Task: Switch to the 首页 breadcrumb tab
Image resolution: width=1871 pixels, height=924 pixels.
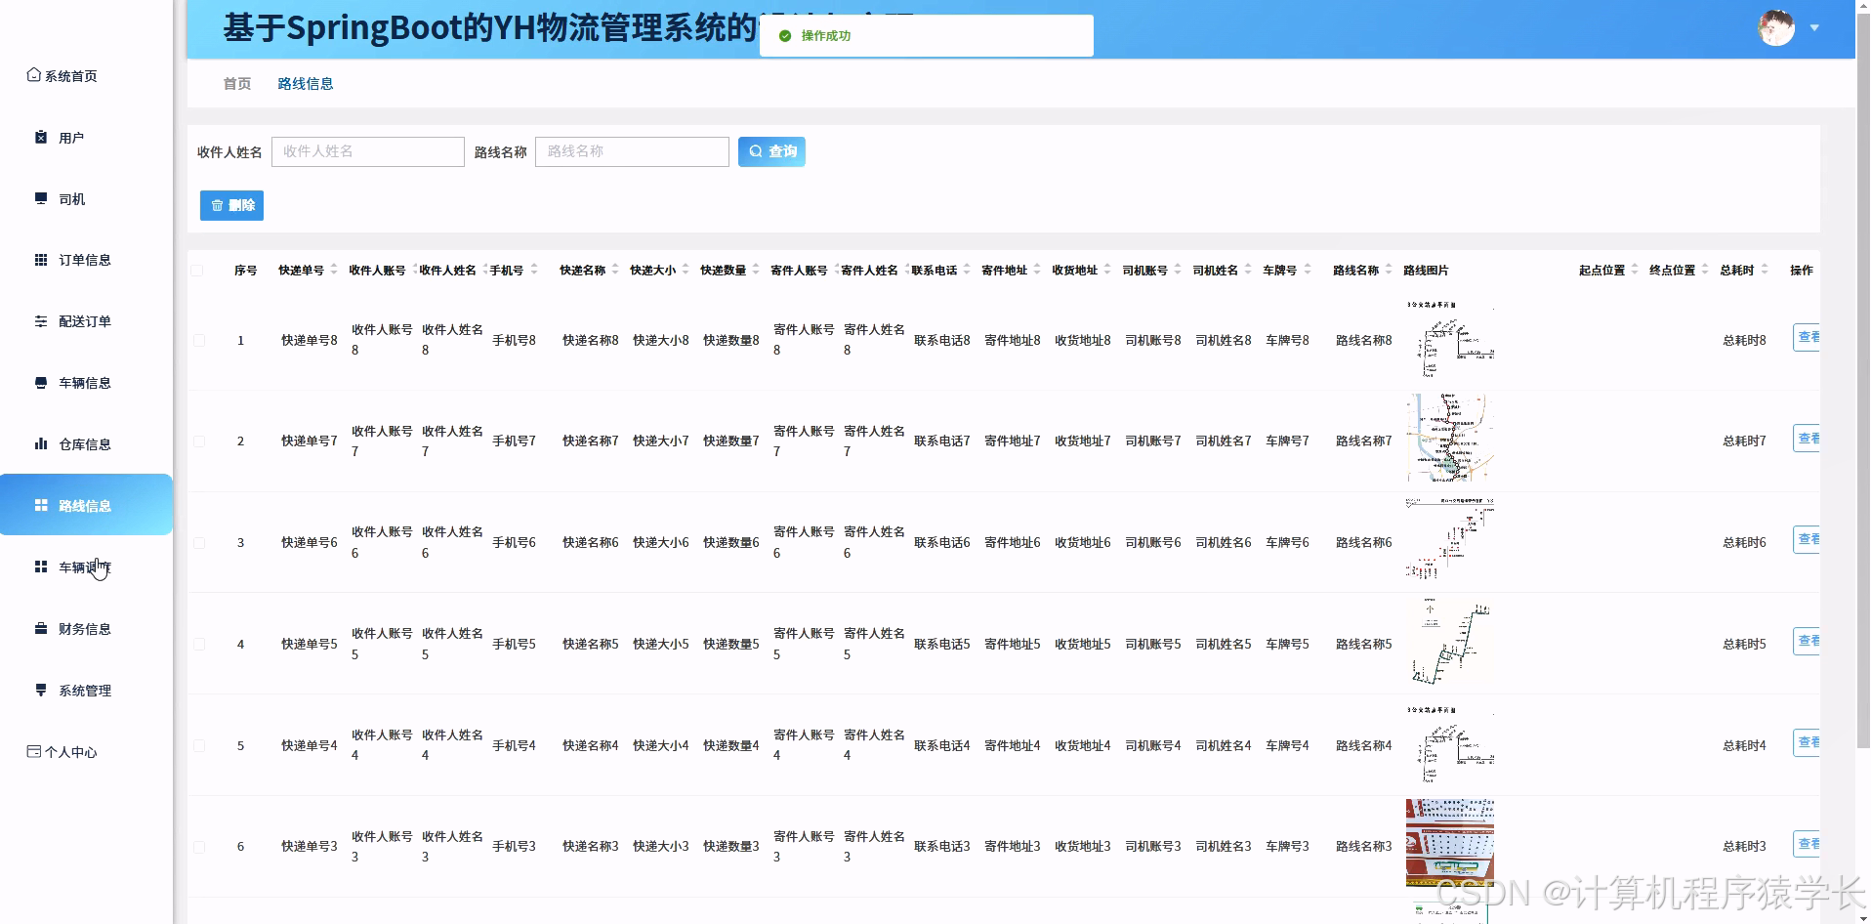Action: pos(235,83)
